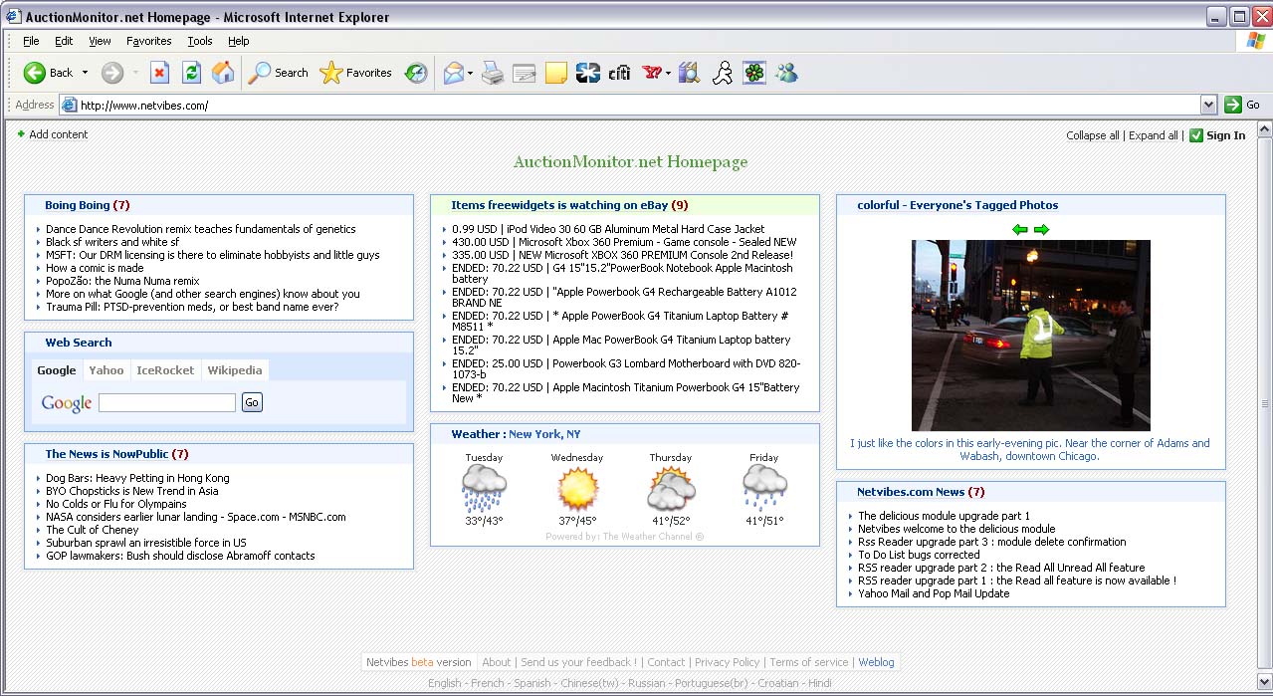The image size is (1273, 696).
Task: Open the Favorites menu
Action: [148, 41]
